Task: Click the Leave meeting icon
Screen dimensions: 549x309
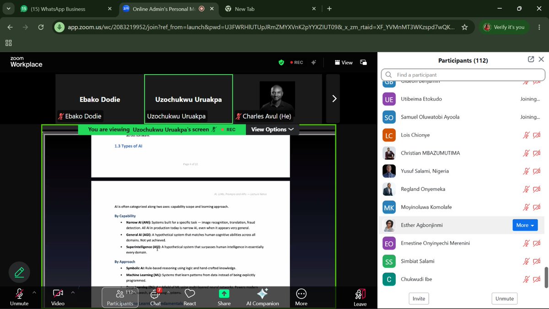Action: click(360, 293)
